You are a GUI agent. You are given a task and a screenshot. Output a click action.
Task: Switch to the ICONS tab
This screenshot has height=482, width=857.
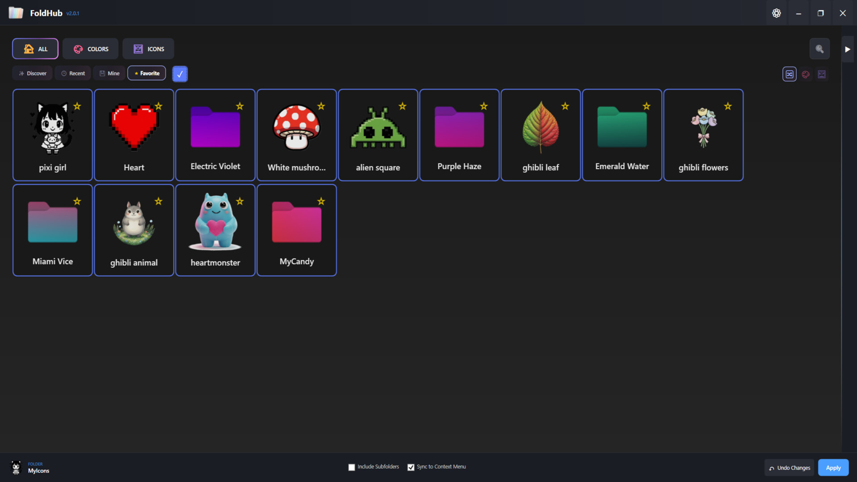(x=148, y=49)
